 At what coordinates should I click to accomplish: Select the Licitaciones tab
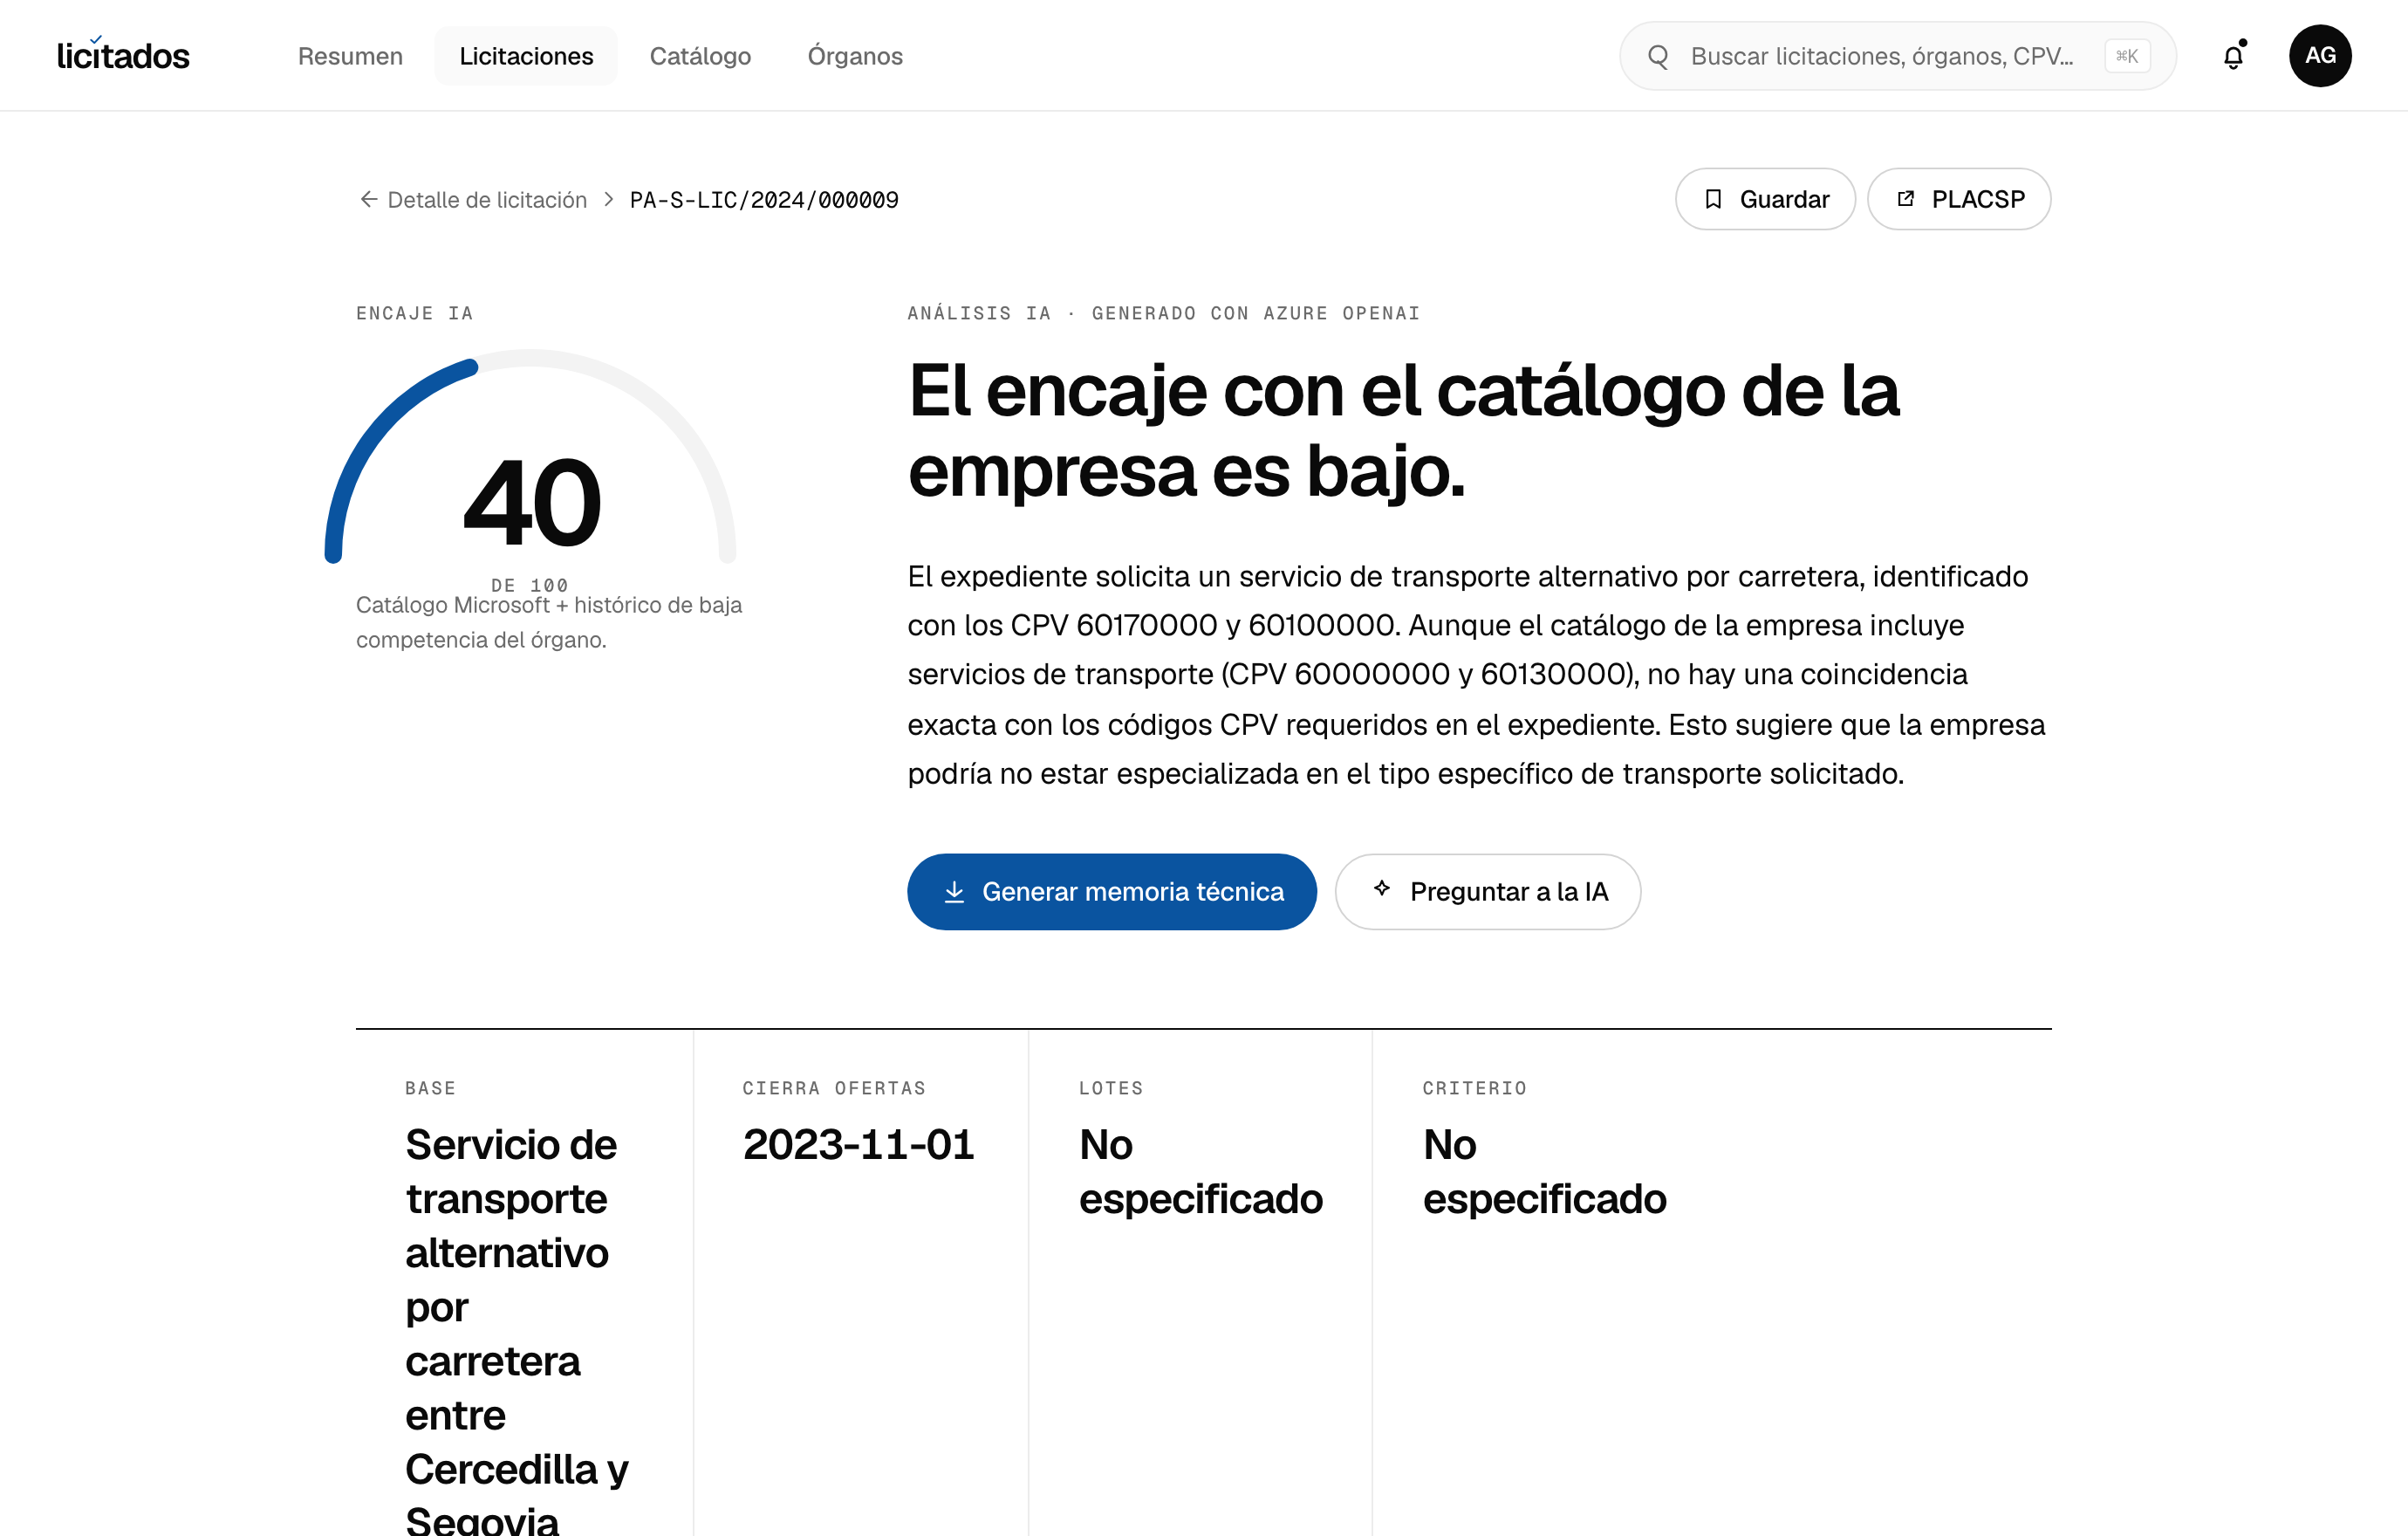[x=526, y=56]
